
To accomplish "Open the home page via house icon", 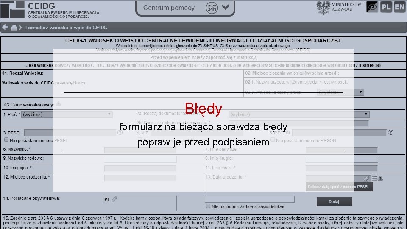I will coord(14,27).
